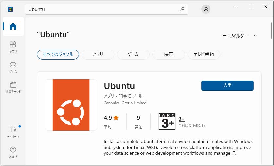This screenshot has width=274, height=166.
Task: Open the user account profile icon
Action: (206, 9)
